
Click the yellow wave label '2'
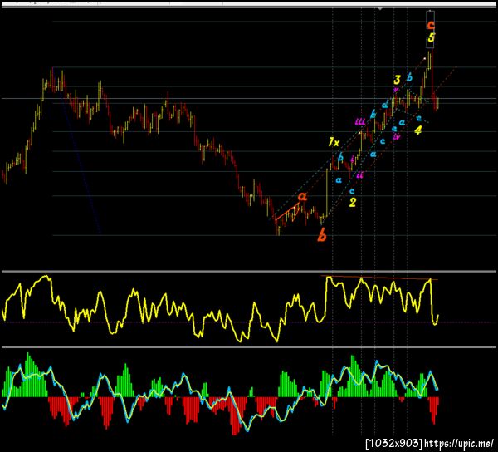tap(353, 202)
